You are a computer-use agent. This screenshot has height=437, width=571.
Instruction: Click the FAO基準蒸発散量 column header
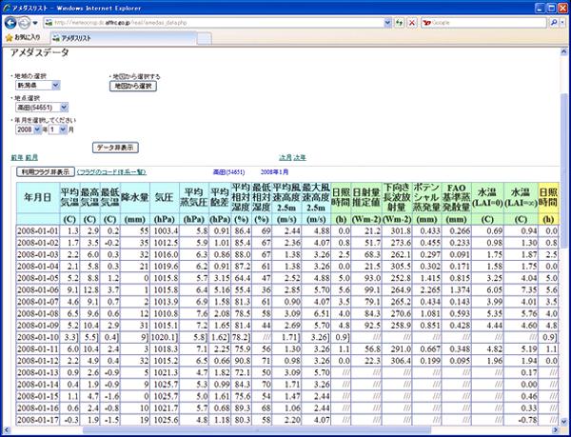pos(456,197)
